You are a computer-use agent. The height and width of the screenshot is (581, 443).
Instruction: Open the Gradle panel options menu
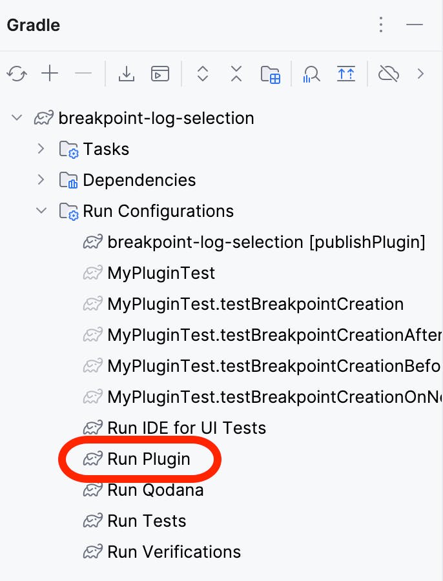point(381,25)
